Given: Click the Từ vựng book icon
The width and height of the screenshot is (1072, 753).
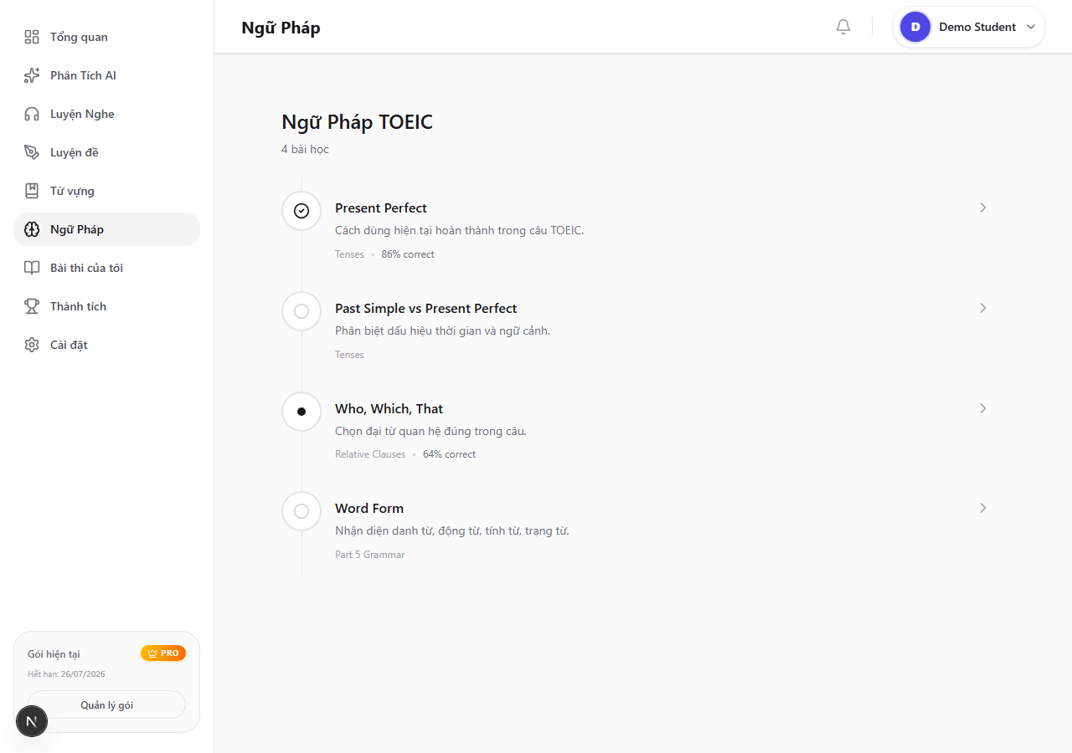Looking at the screenshot, I should [x=32, y=191].
